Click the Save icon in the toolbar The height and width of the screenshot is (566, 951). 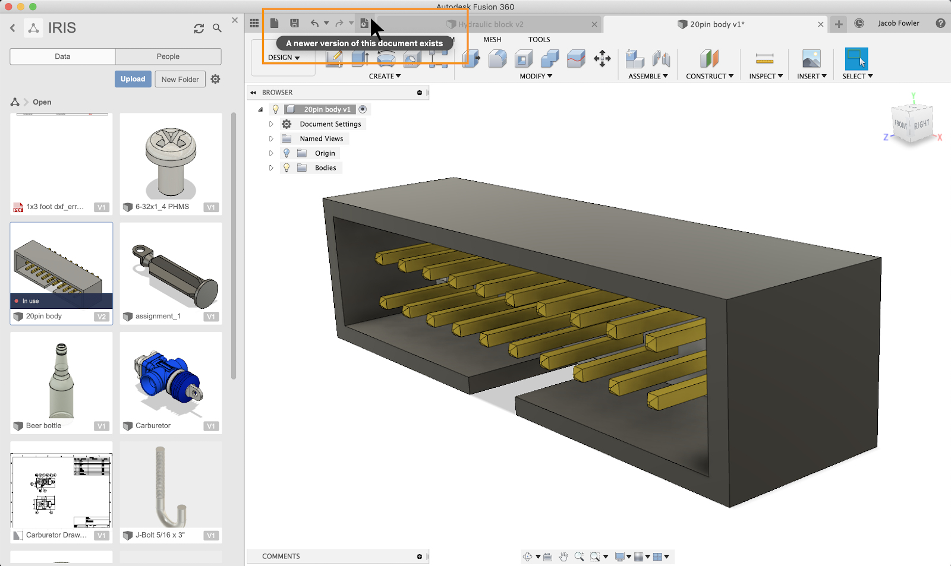294,23
